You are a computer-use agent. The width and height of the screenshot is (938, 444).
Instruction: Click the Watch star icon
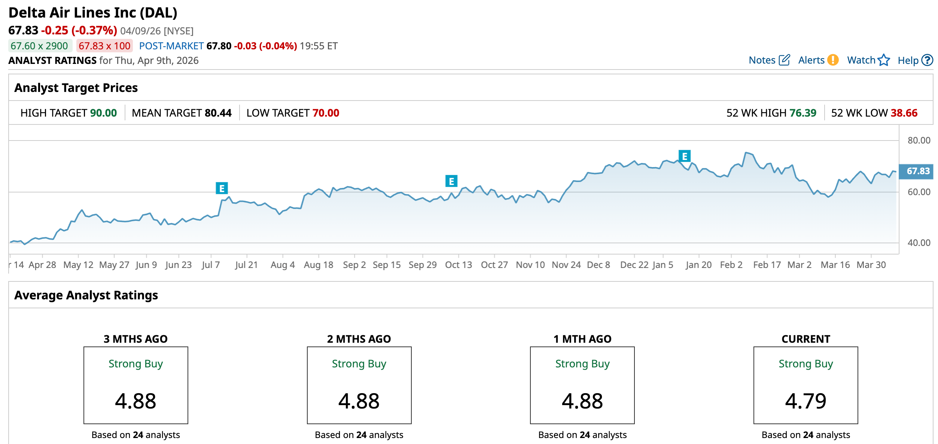point(884,60)
